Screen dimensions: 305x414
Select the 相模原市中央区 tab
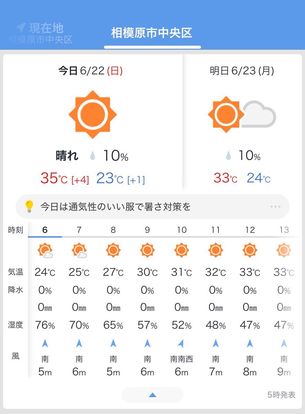[x=152, y=33]
